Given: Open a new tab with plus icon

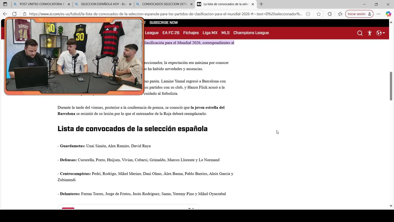Looking at the screenshot, I should click(x=261, y=4).
